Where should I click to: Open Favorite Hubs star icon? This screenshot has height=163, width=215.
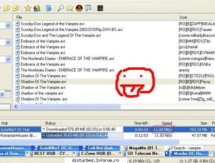(28, 8)
